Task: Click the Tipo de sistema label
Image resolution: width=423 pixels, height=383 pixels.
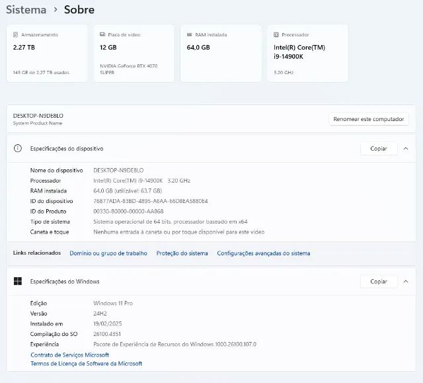Action: pos(50,222)
